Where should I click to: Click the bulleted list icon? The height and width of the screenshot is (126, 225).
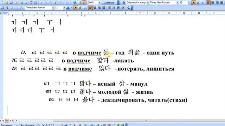(114, 8)
